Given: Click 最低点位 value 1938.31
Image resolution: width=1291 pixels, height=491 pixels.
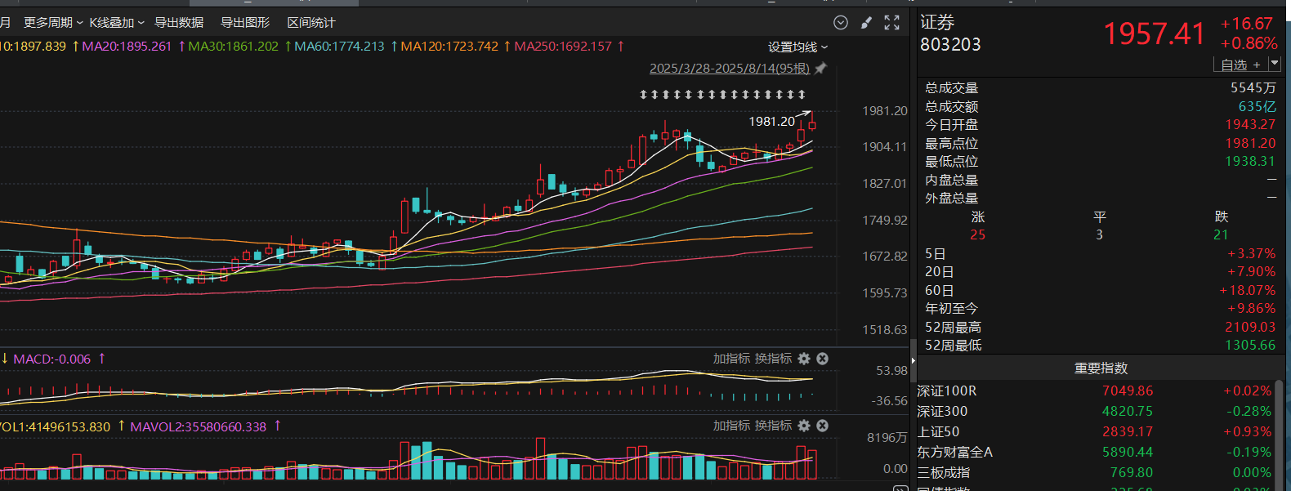Looking at the screenshot, I should [1250, 162].
